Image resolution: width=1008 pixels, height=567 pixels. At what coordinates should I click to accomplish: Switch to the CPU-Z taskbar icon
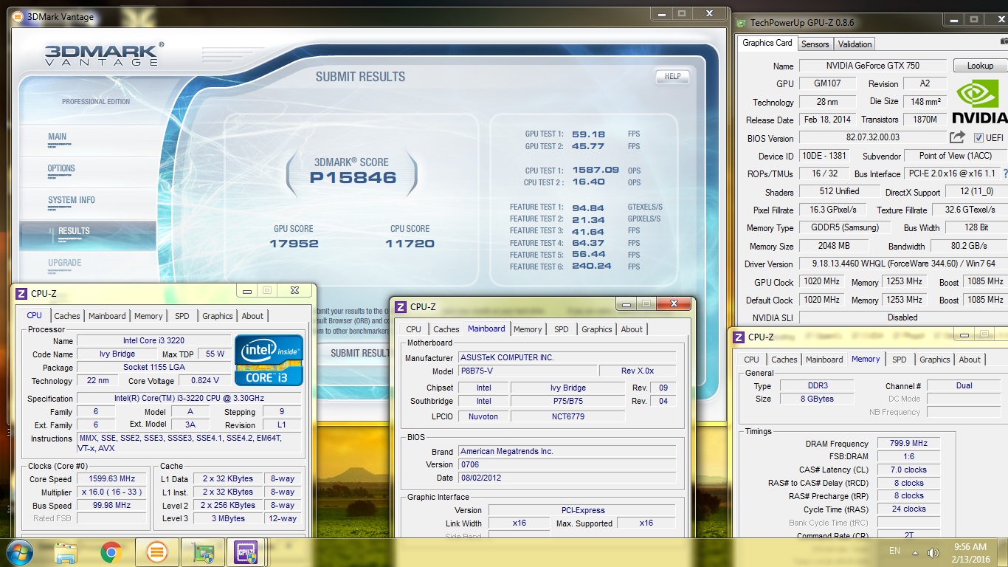(x=245, y=552)
